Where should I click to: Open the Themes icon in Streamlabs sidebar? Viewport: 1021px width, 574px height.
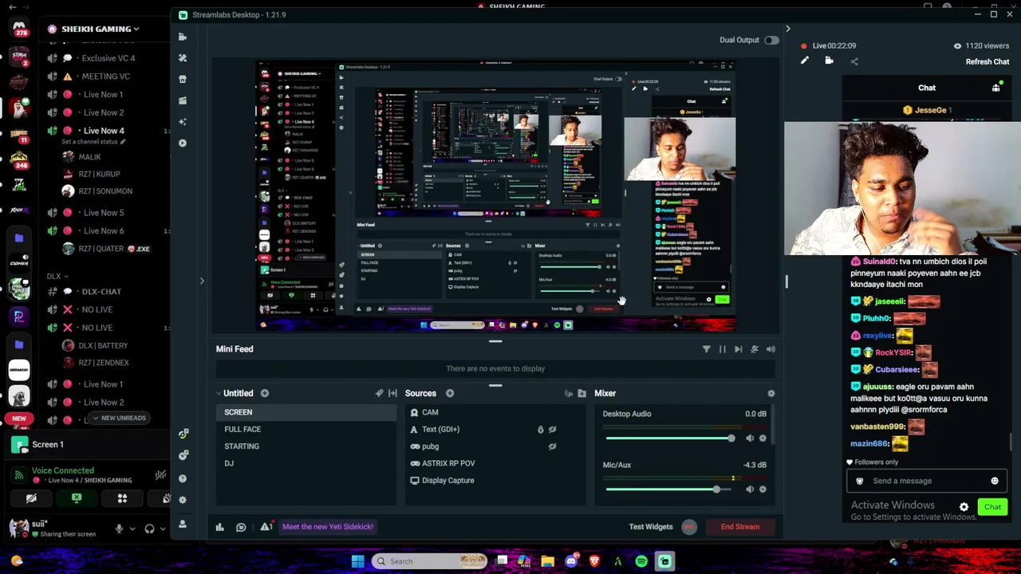click(x=183, y=58)
